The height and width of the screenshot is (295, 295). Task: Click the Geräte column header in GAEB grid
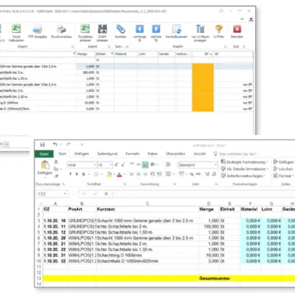click(x=166, y=54)
